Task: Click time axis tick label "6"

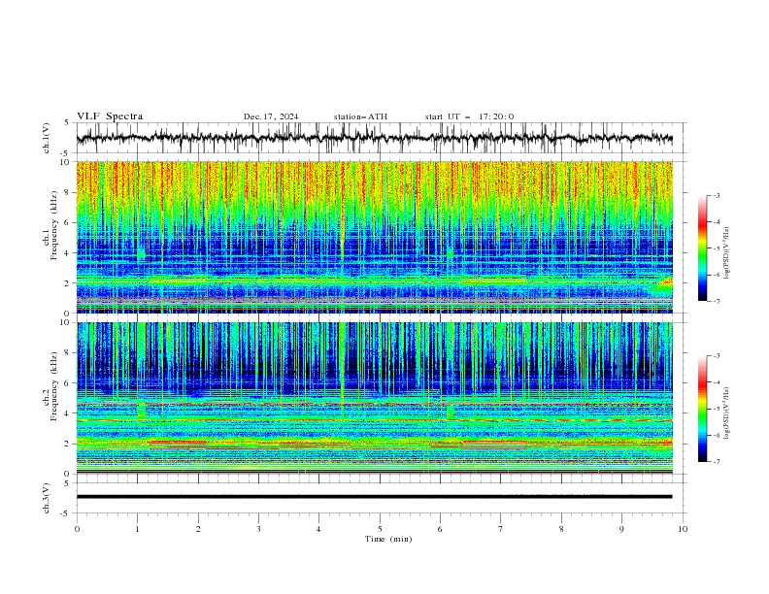Action: click(440, 529)
